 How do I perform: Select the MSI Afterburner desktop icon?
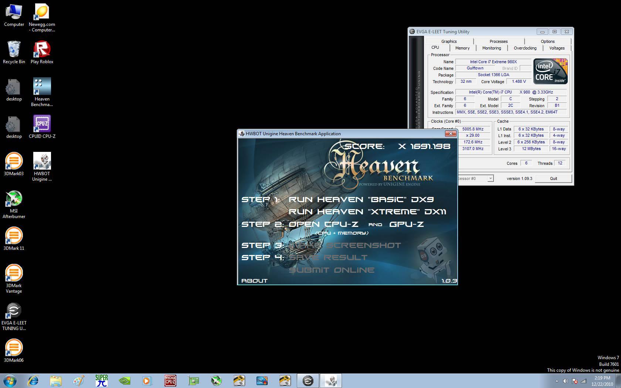tap(14, 205)
